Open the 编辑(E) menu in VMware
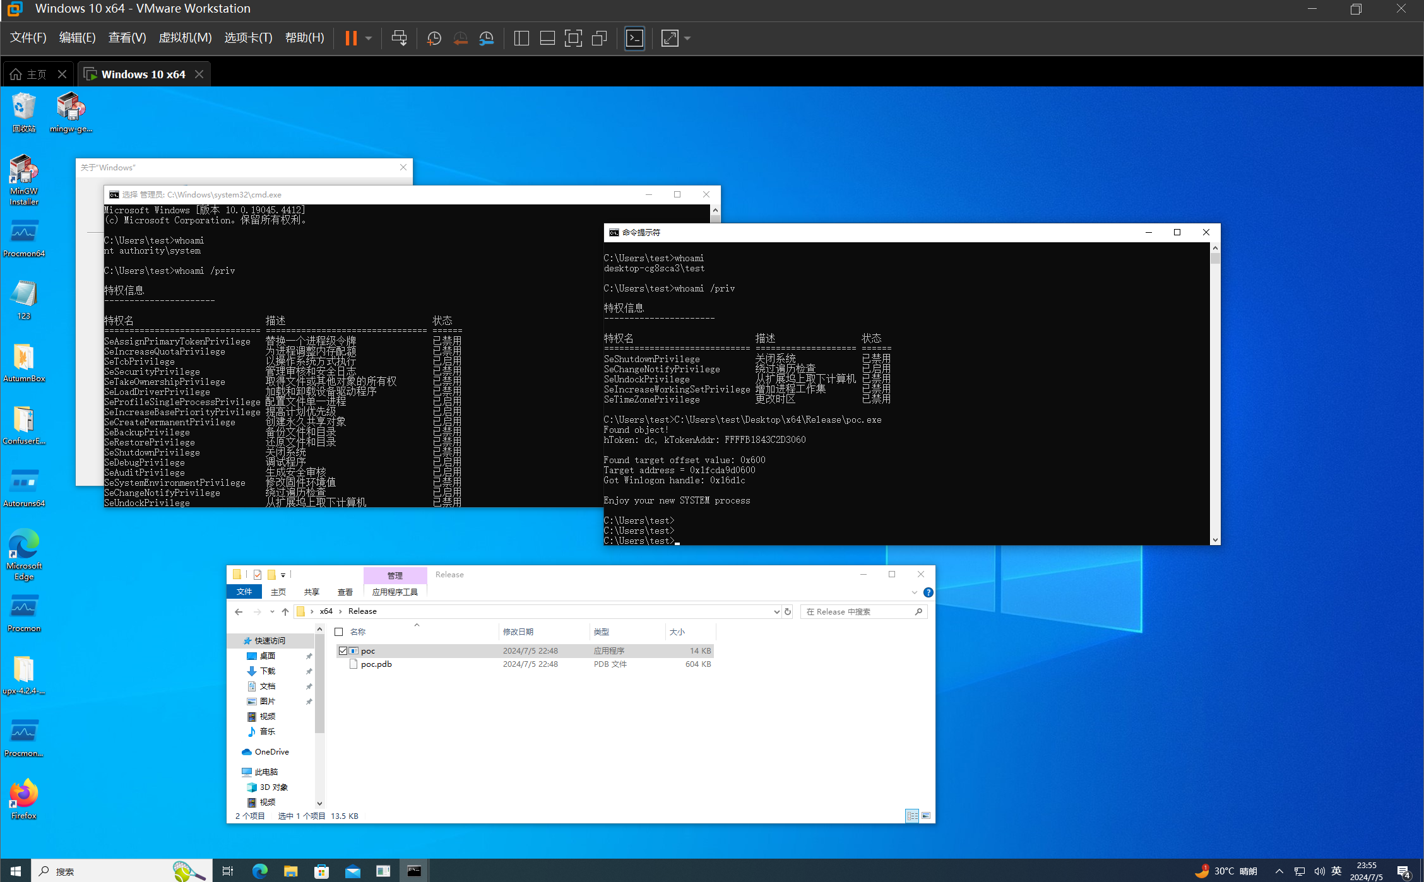Viewport: 1424px width, 882px height. click(x=78, y=38)
